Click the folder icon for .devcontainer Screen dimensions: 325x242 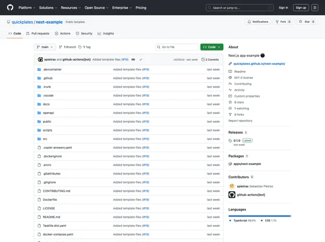click(39, 69)
